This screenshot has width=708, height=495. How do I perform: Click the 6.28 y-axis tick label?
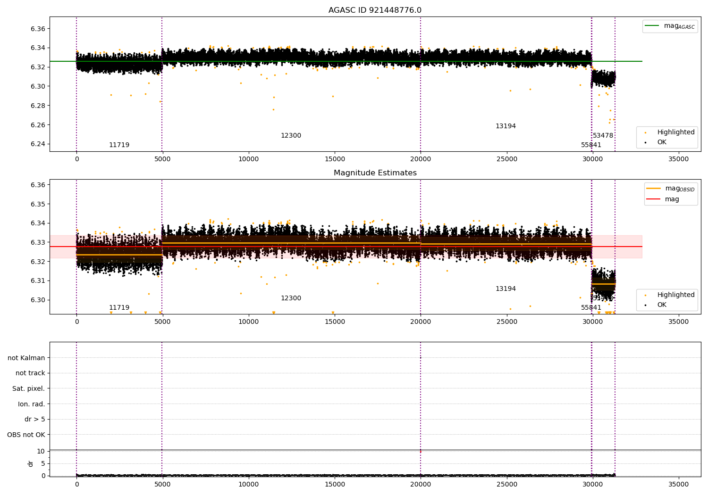tap(38, 106)
